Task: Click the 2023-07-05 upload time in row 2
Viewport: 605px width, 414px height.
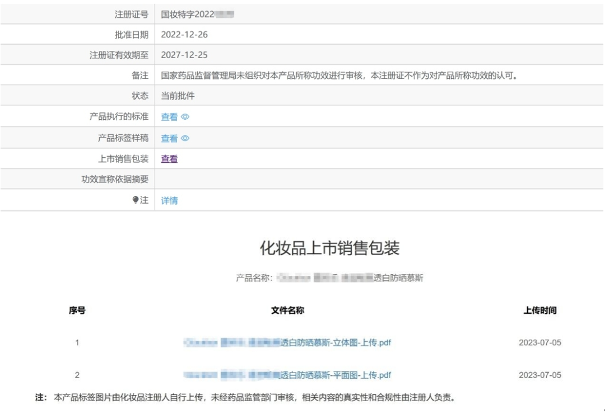Action: [539, 375]
